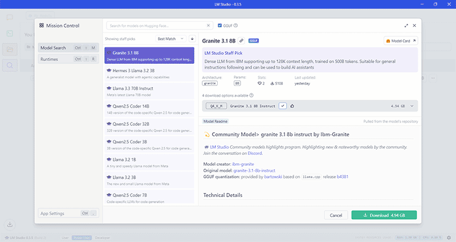Click the Mission Control title icon

pos(42,26)
